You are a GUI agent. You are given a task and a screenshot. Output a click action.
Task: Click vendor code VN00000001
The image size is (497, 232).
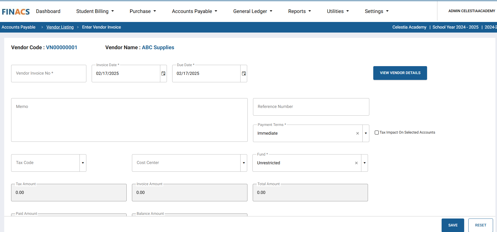coord(61,48)
